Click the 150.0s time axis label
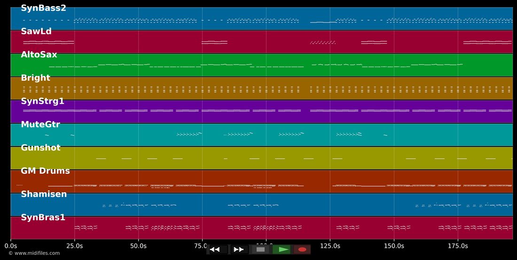The width and height of the screenshot is (517, 260). (394, 246)
